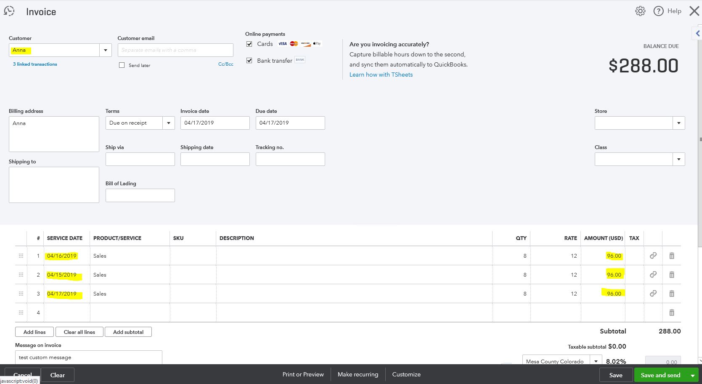The height and width of the screenshot is (384, 702).
Task: Enable the Send later checkbox
Action: [122, 65]
